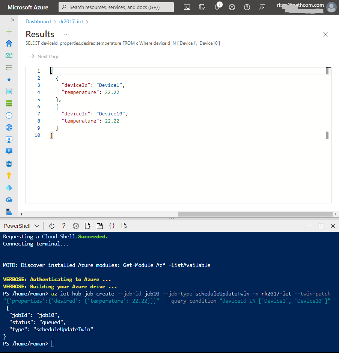The image size is (339, 353).
Task: Open editor curly braces icon
Action: (112, 226)
